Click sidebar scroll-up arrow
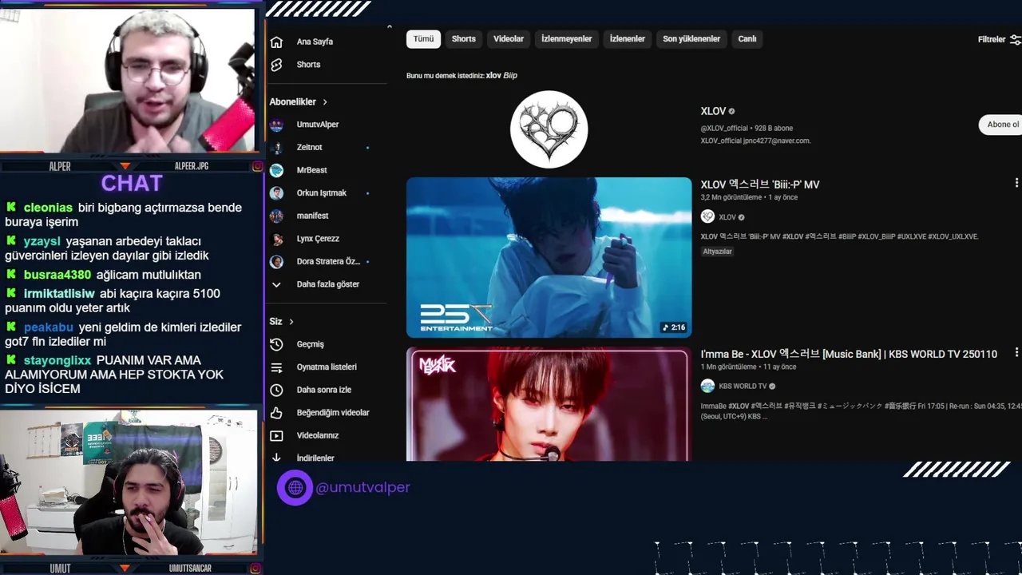This screenshot has width=1022, height=575. tap(389, 27)
